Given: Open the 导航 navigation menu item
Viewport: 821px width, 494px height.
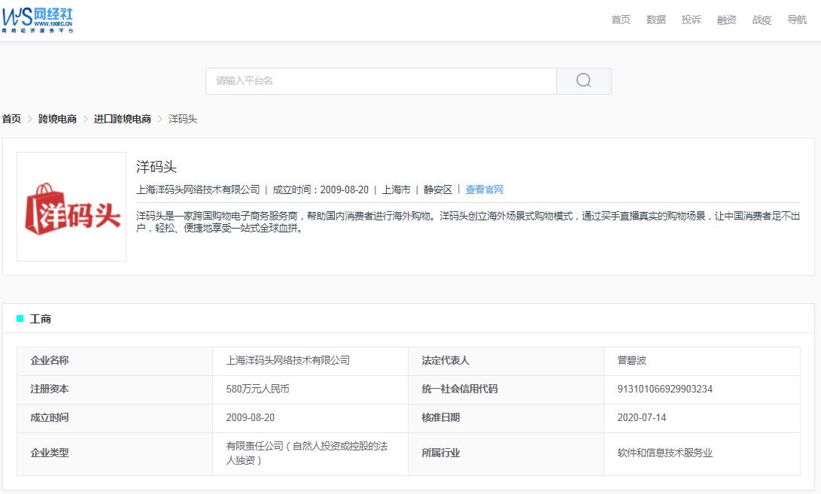Looking at the screenshot, I should click(796, 20).
